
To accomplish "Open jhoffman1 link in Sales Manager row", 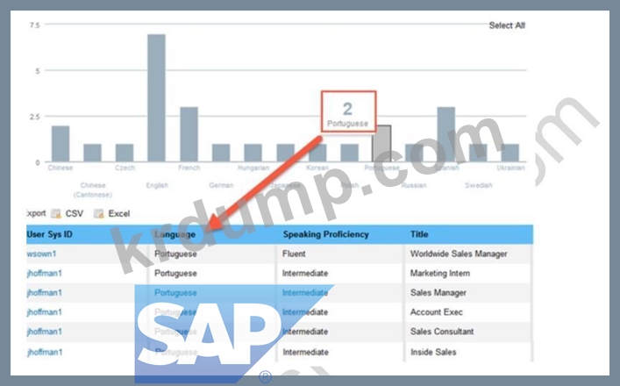I will [44, 293].
